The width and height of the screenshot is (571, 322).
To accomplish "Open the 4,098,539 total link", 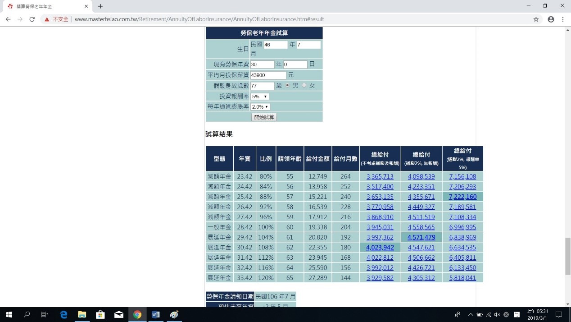I will click(x=421, y=176).
